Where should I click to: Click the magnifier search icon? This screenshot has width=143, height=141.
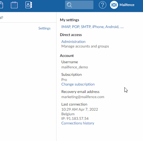[69, 5]
